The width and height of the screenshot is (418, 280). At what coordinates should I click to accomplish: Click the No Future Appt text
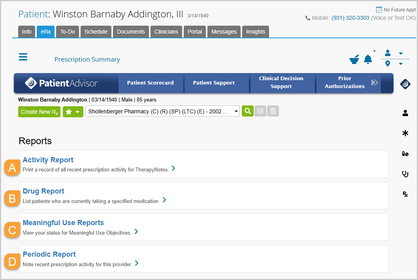click(x=399, y=10)
